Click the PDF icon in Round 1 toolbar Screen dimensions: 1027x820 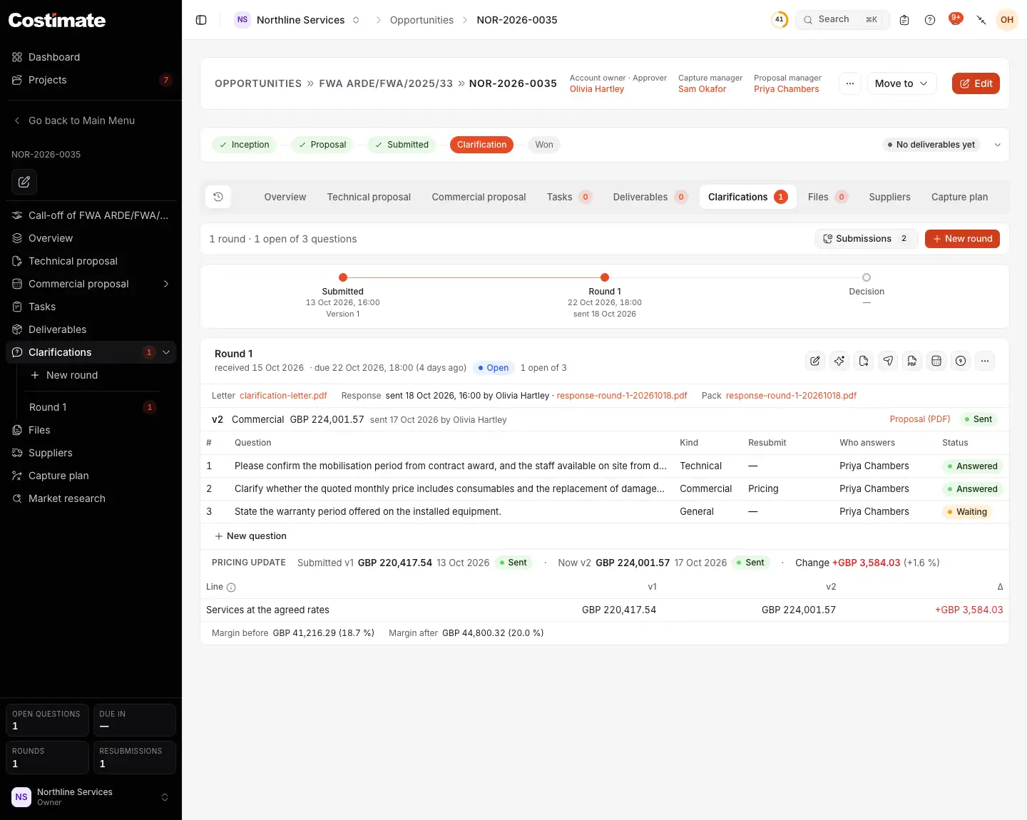912,361
